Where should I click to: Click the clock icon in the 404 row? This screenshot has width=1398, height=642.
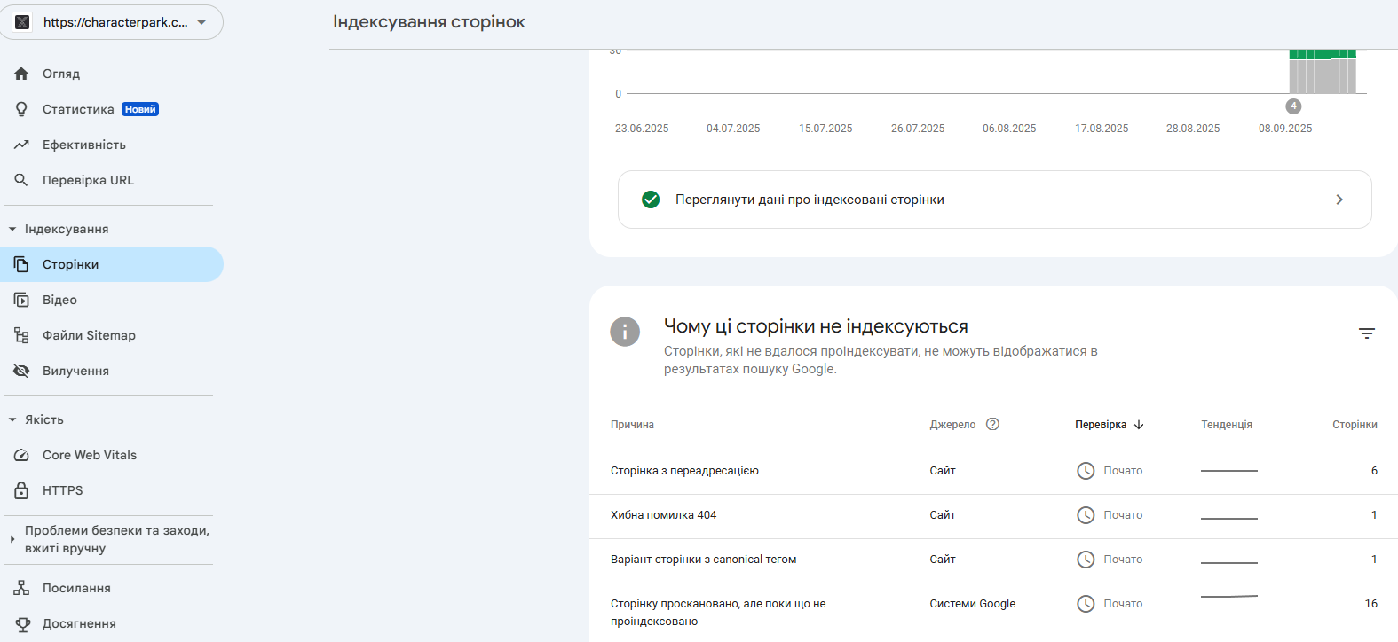[x=1086, y=515]
